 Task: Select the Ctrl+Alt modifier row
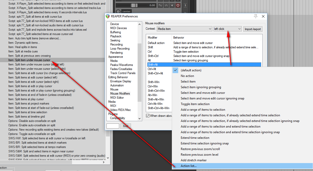click(160, 69)
